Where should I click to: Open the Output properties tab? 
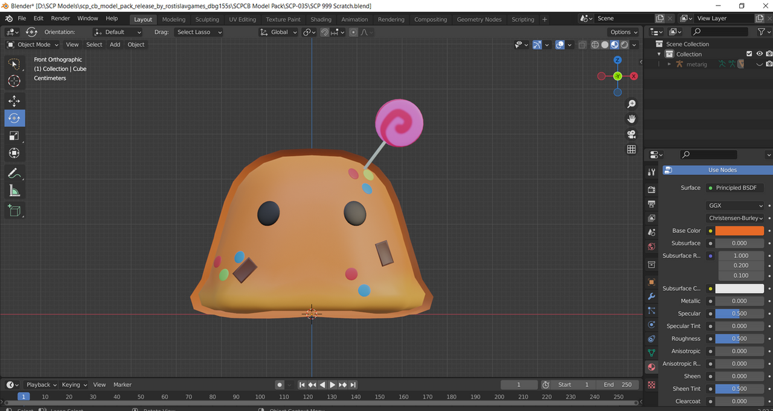(652, 204)
